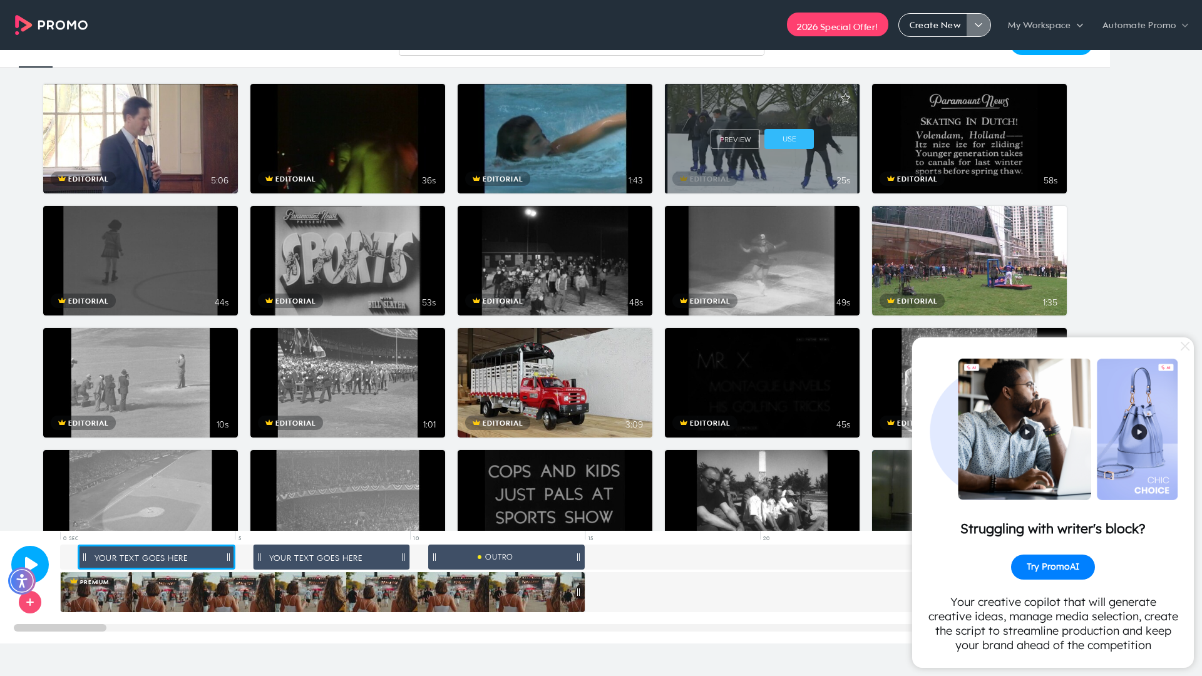This screenshot has height=676, width=1202.
Task: Select the second YOUR TEXT GOES HERE clip
Action: pos(331,557)
